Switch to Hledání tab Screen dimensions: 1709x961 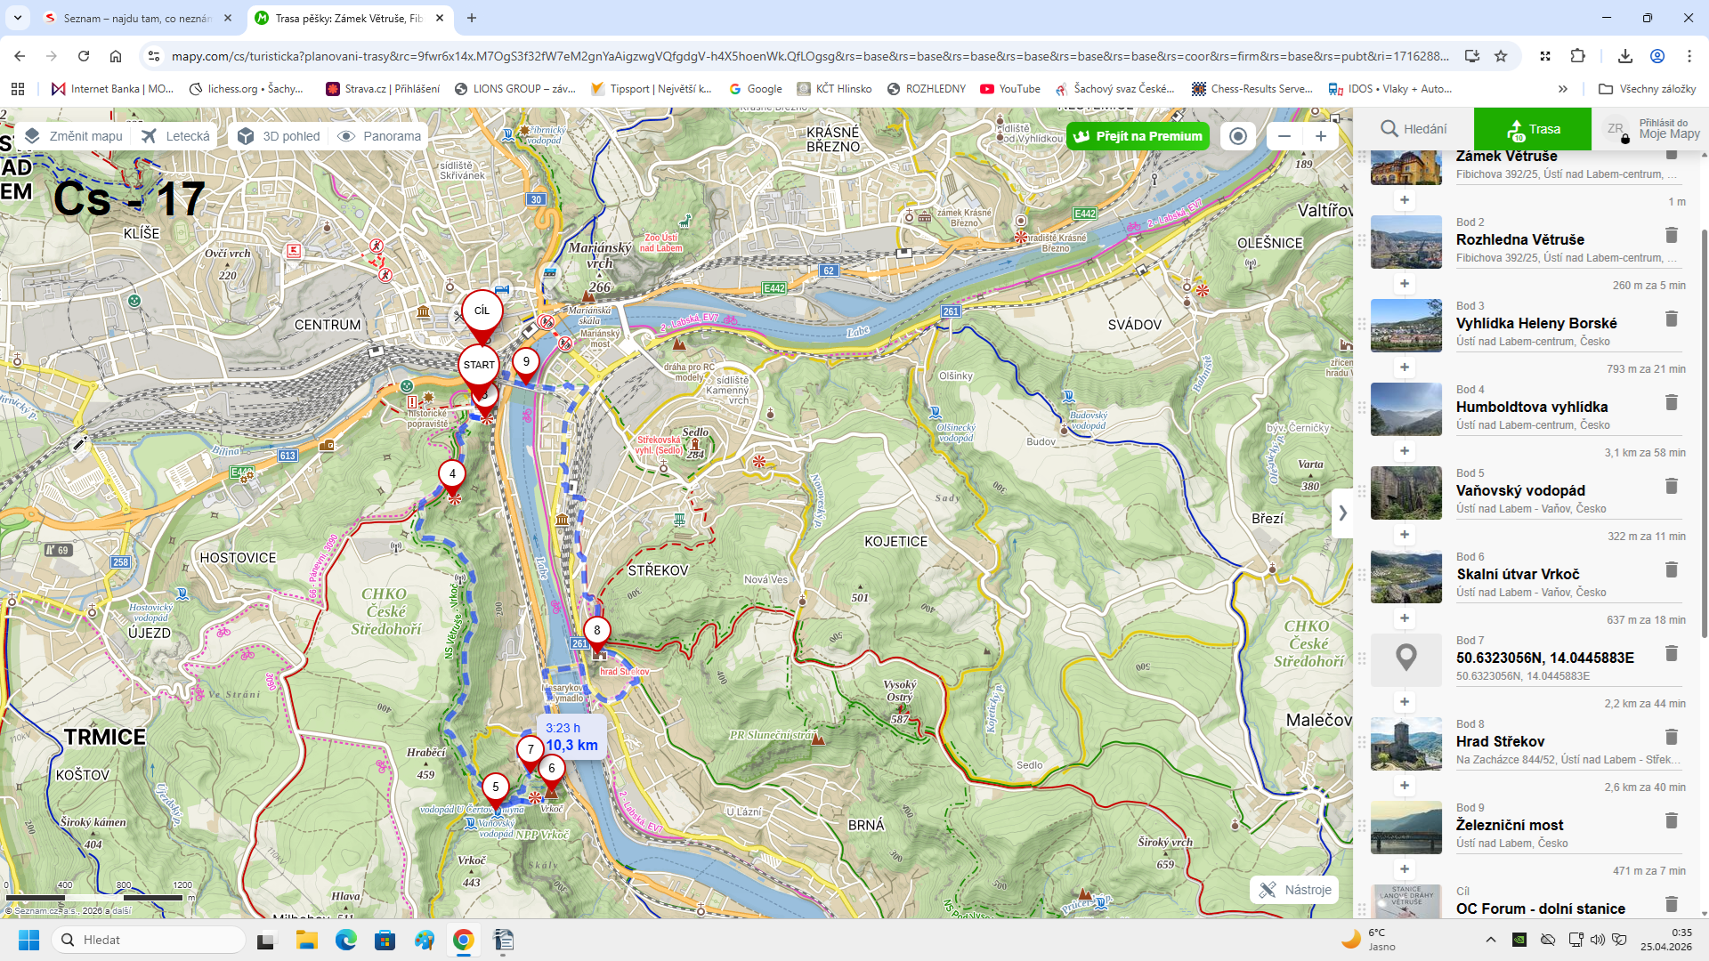point(1413,129)
